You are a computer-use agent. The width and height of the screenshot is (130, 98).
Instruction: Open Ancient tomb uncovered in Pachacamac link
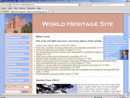coord(54,67)
